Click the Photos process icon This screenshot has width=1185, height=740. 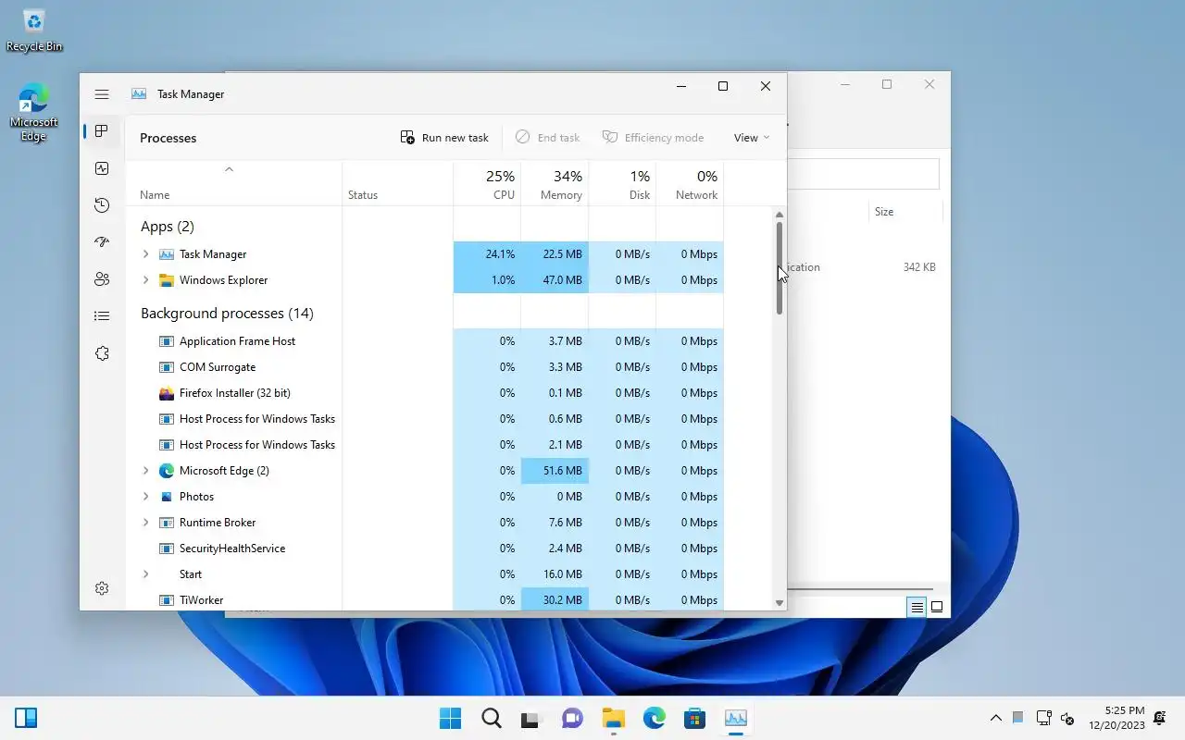pyautogui.click(x=167, y=497)
